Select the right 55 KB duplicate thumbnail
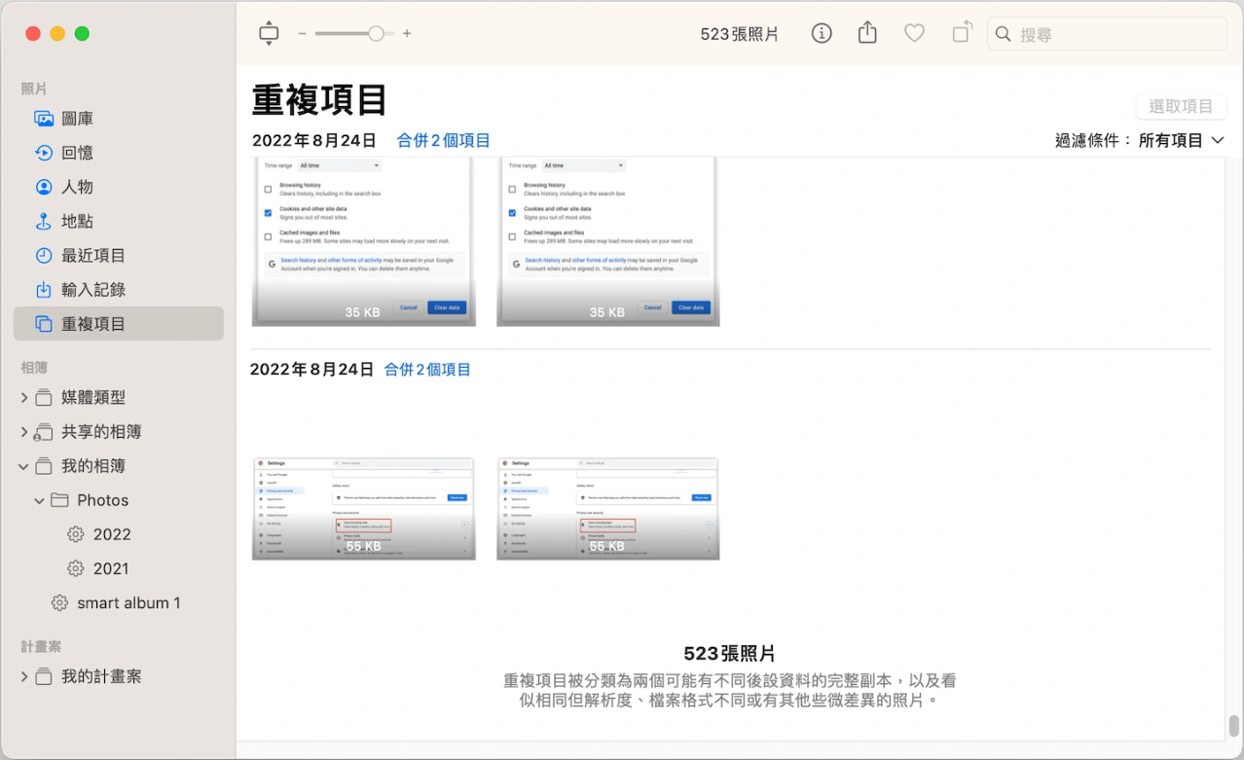 (x=608, y=509)
